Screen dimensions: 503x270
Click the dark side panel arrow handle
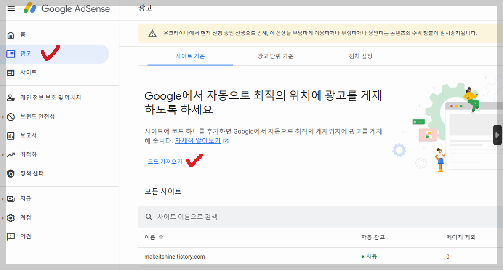(497, 135)
